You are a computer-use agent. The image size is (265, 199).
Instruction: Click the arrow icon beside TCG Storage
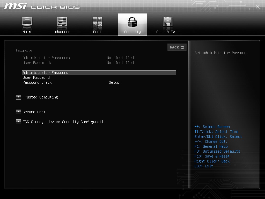(x=18, y=122)
